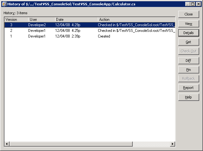This screenshot has width=203, height=151.
Task: Click the Diff button
Action: coord(188,61)
